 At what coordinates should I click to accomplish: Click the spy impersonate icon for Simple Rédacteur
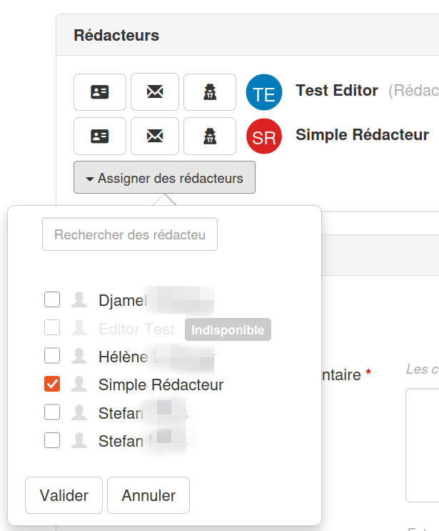click(x=210, y=136)
